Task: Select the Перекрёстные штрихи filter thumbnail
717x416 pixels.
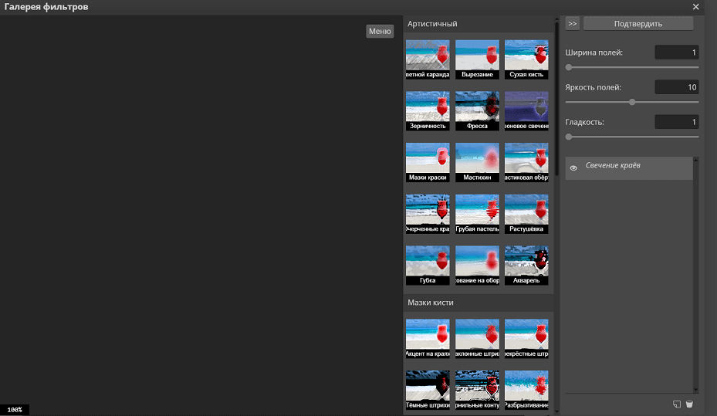Action: click(x=526, y=339)
